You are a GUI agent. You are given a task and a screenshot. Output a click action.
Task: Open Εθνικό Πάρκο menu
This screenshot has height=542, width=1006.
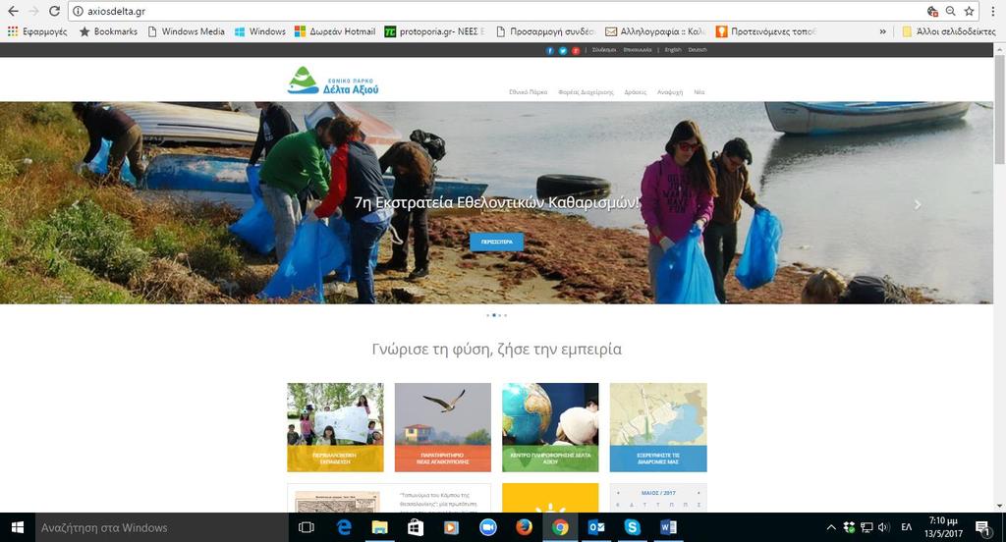click(x=528, y=92)
